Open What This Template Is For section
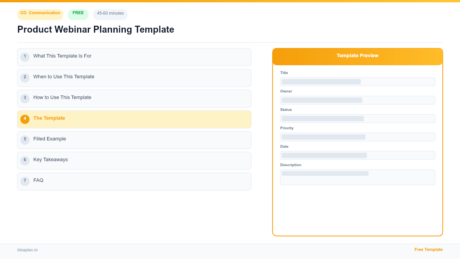This screenshot has height=259, width=460. (134, 57)
